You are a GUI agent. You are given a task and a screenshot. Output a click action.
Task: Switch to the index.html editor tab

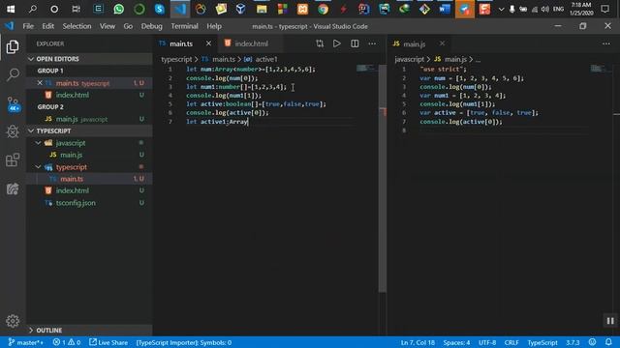coord(251,43)
